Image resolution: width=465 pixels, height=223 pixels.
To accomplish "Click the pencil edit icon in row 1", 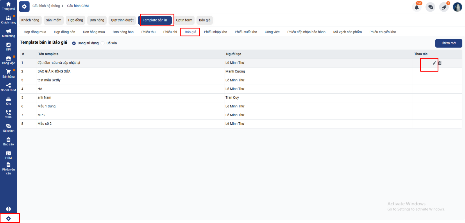I will (434, 63).
